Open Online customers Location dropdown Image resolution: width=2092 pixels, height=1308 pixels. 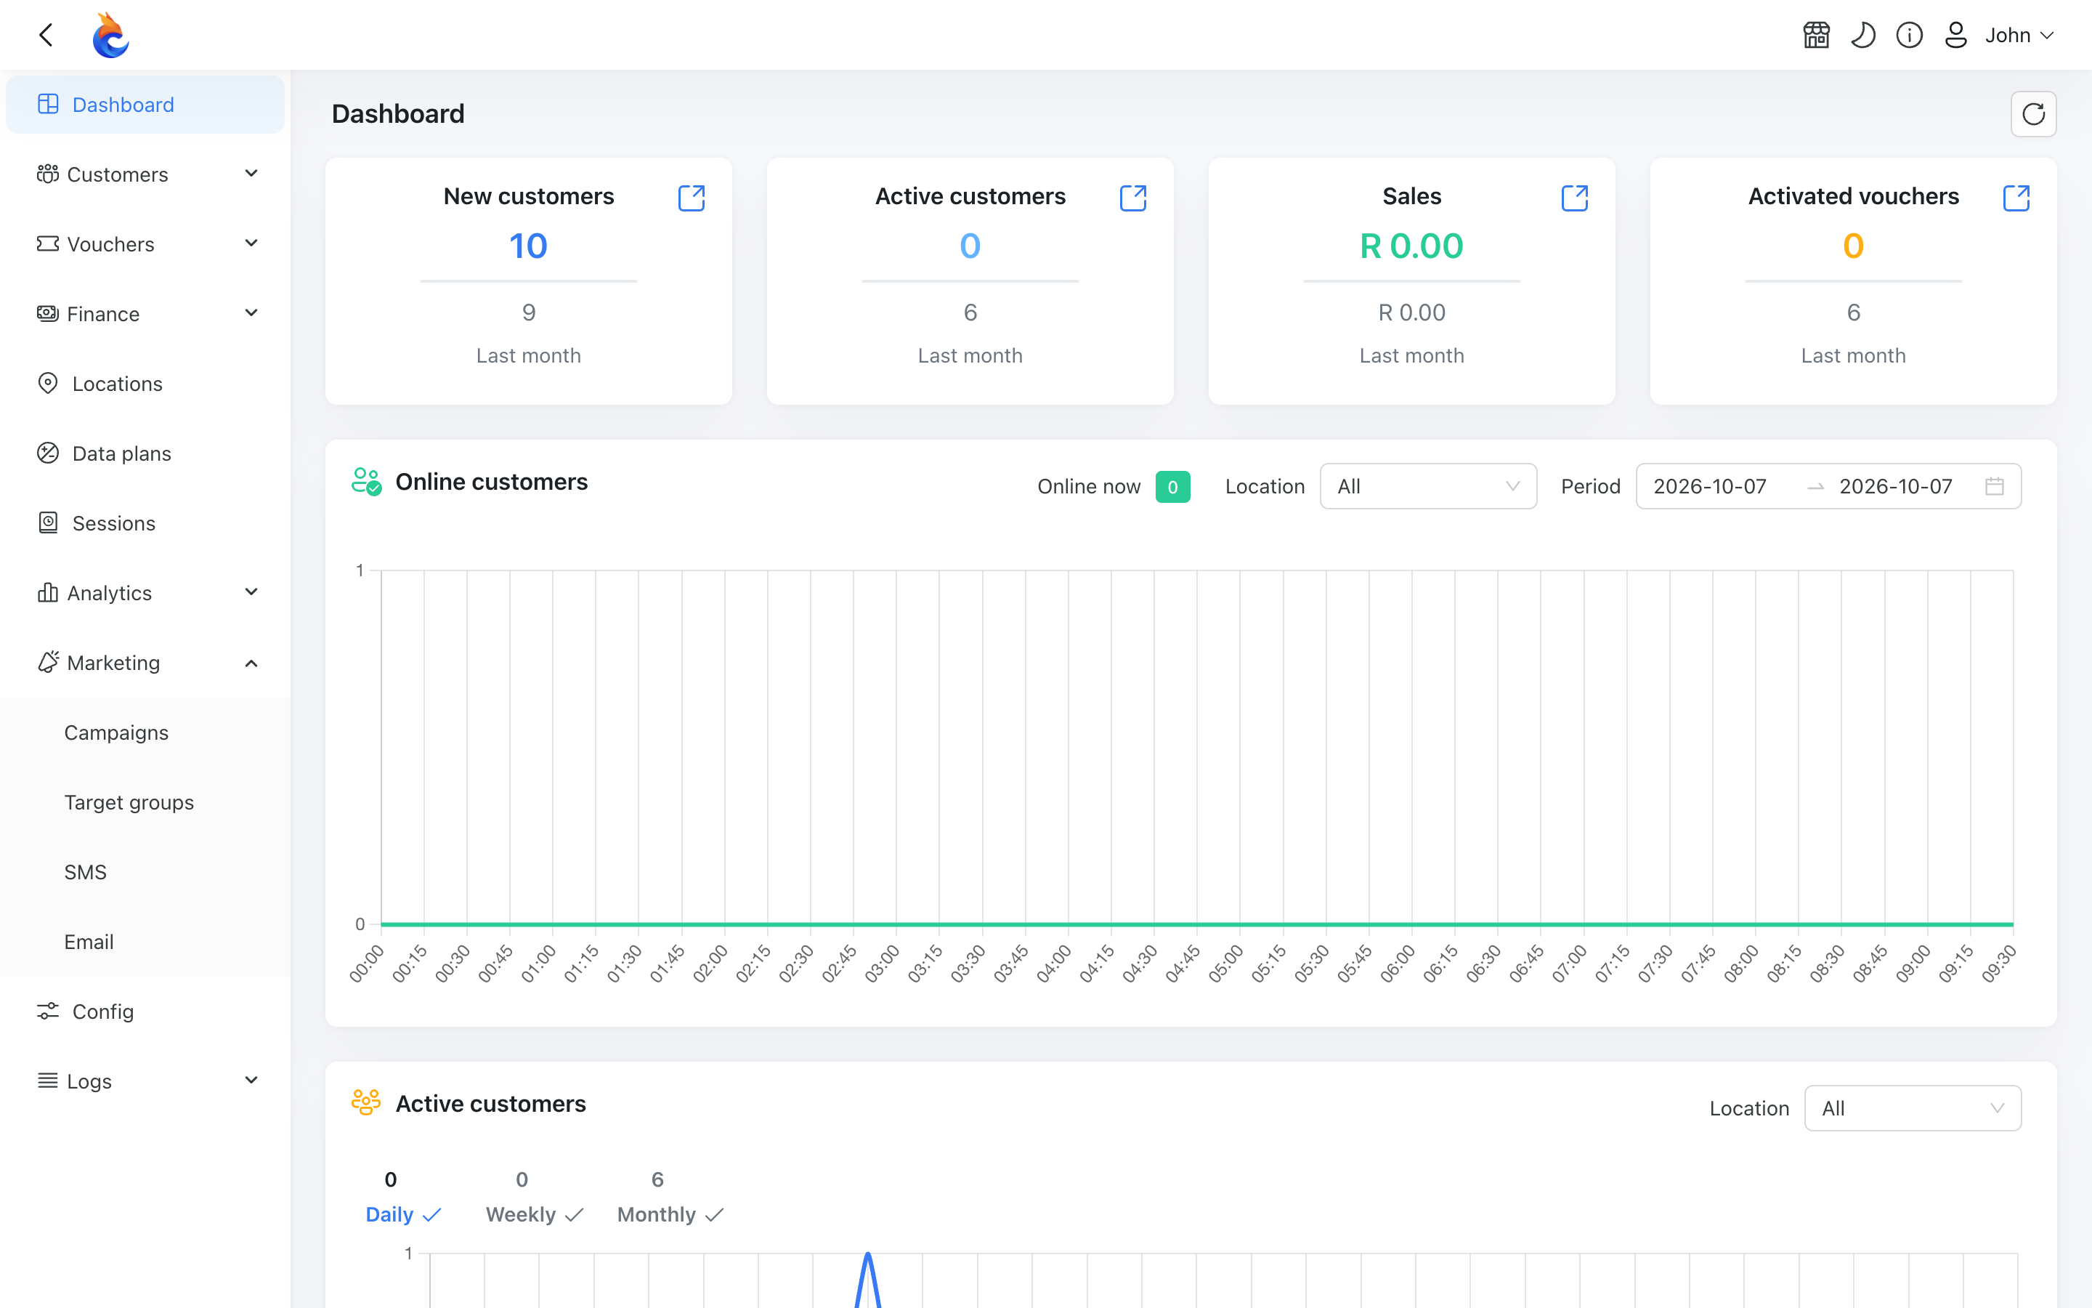(1428, 486)
